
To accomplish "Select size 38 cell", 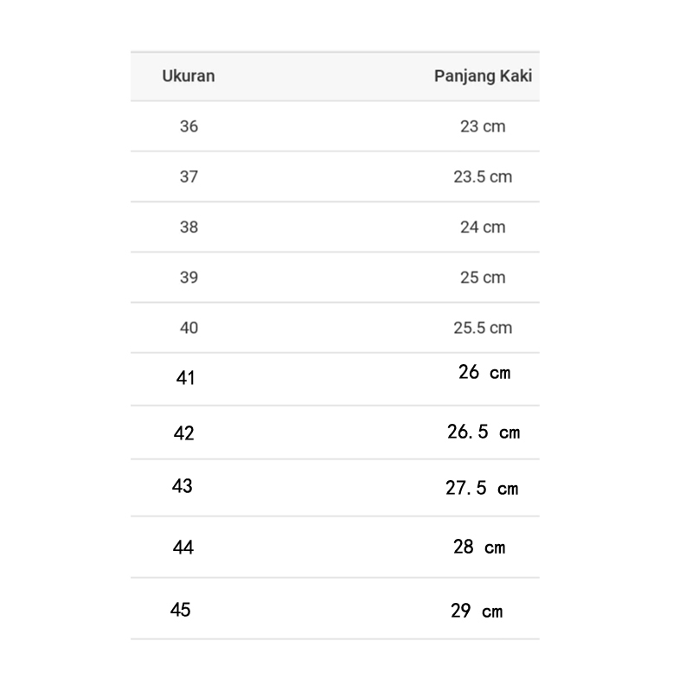I will point(189,227).
